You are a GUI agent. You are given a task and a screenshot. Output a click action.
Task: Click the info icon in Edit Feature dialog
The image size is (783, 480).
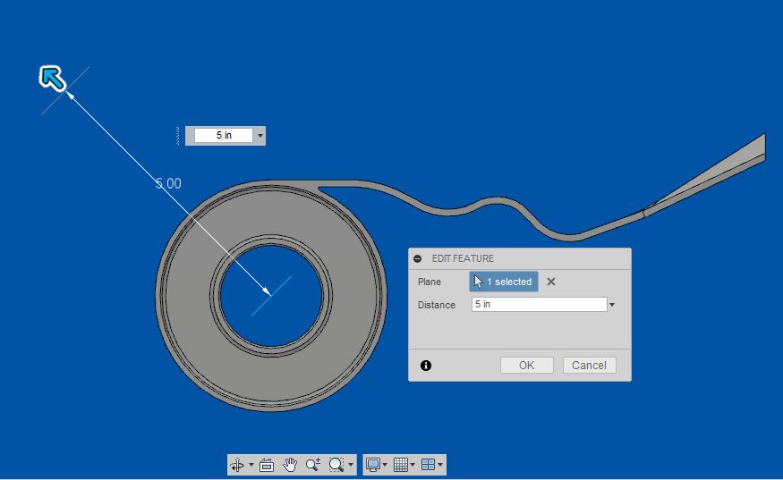pyautogui.click(x=425, y=366)
